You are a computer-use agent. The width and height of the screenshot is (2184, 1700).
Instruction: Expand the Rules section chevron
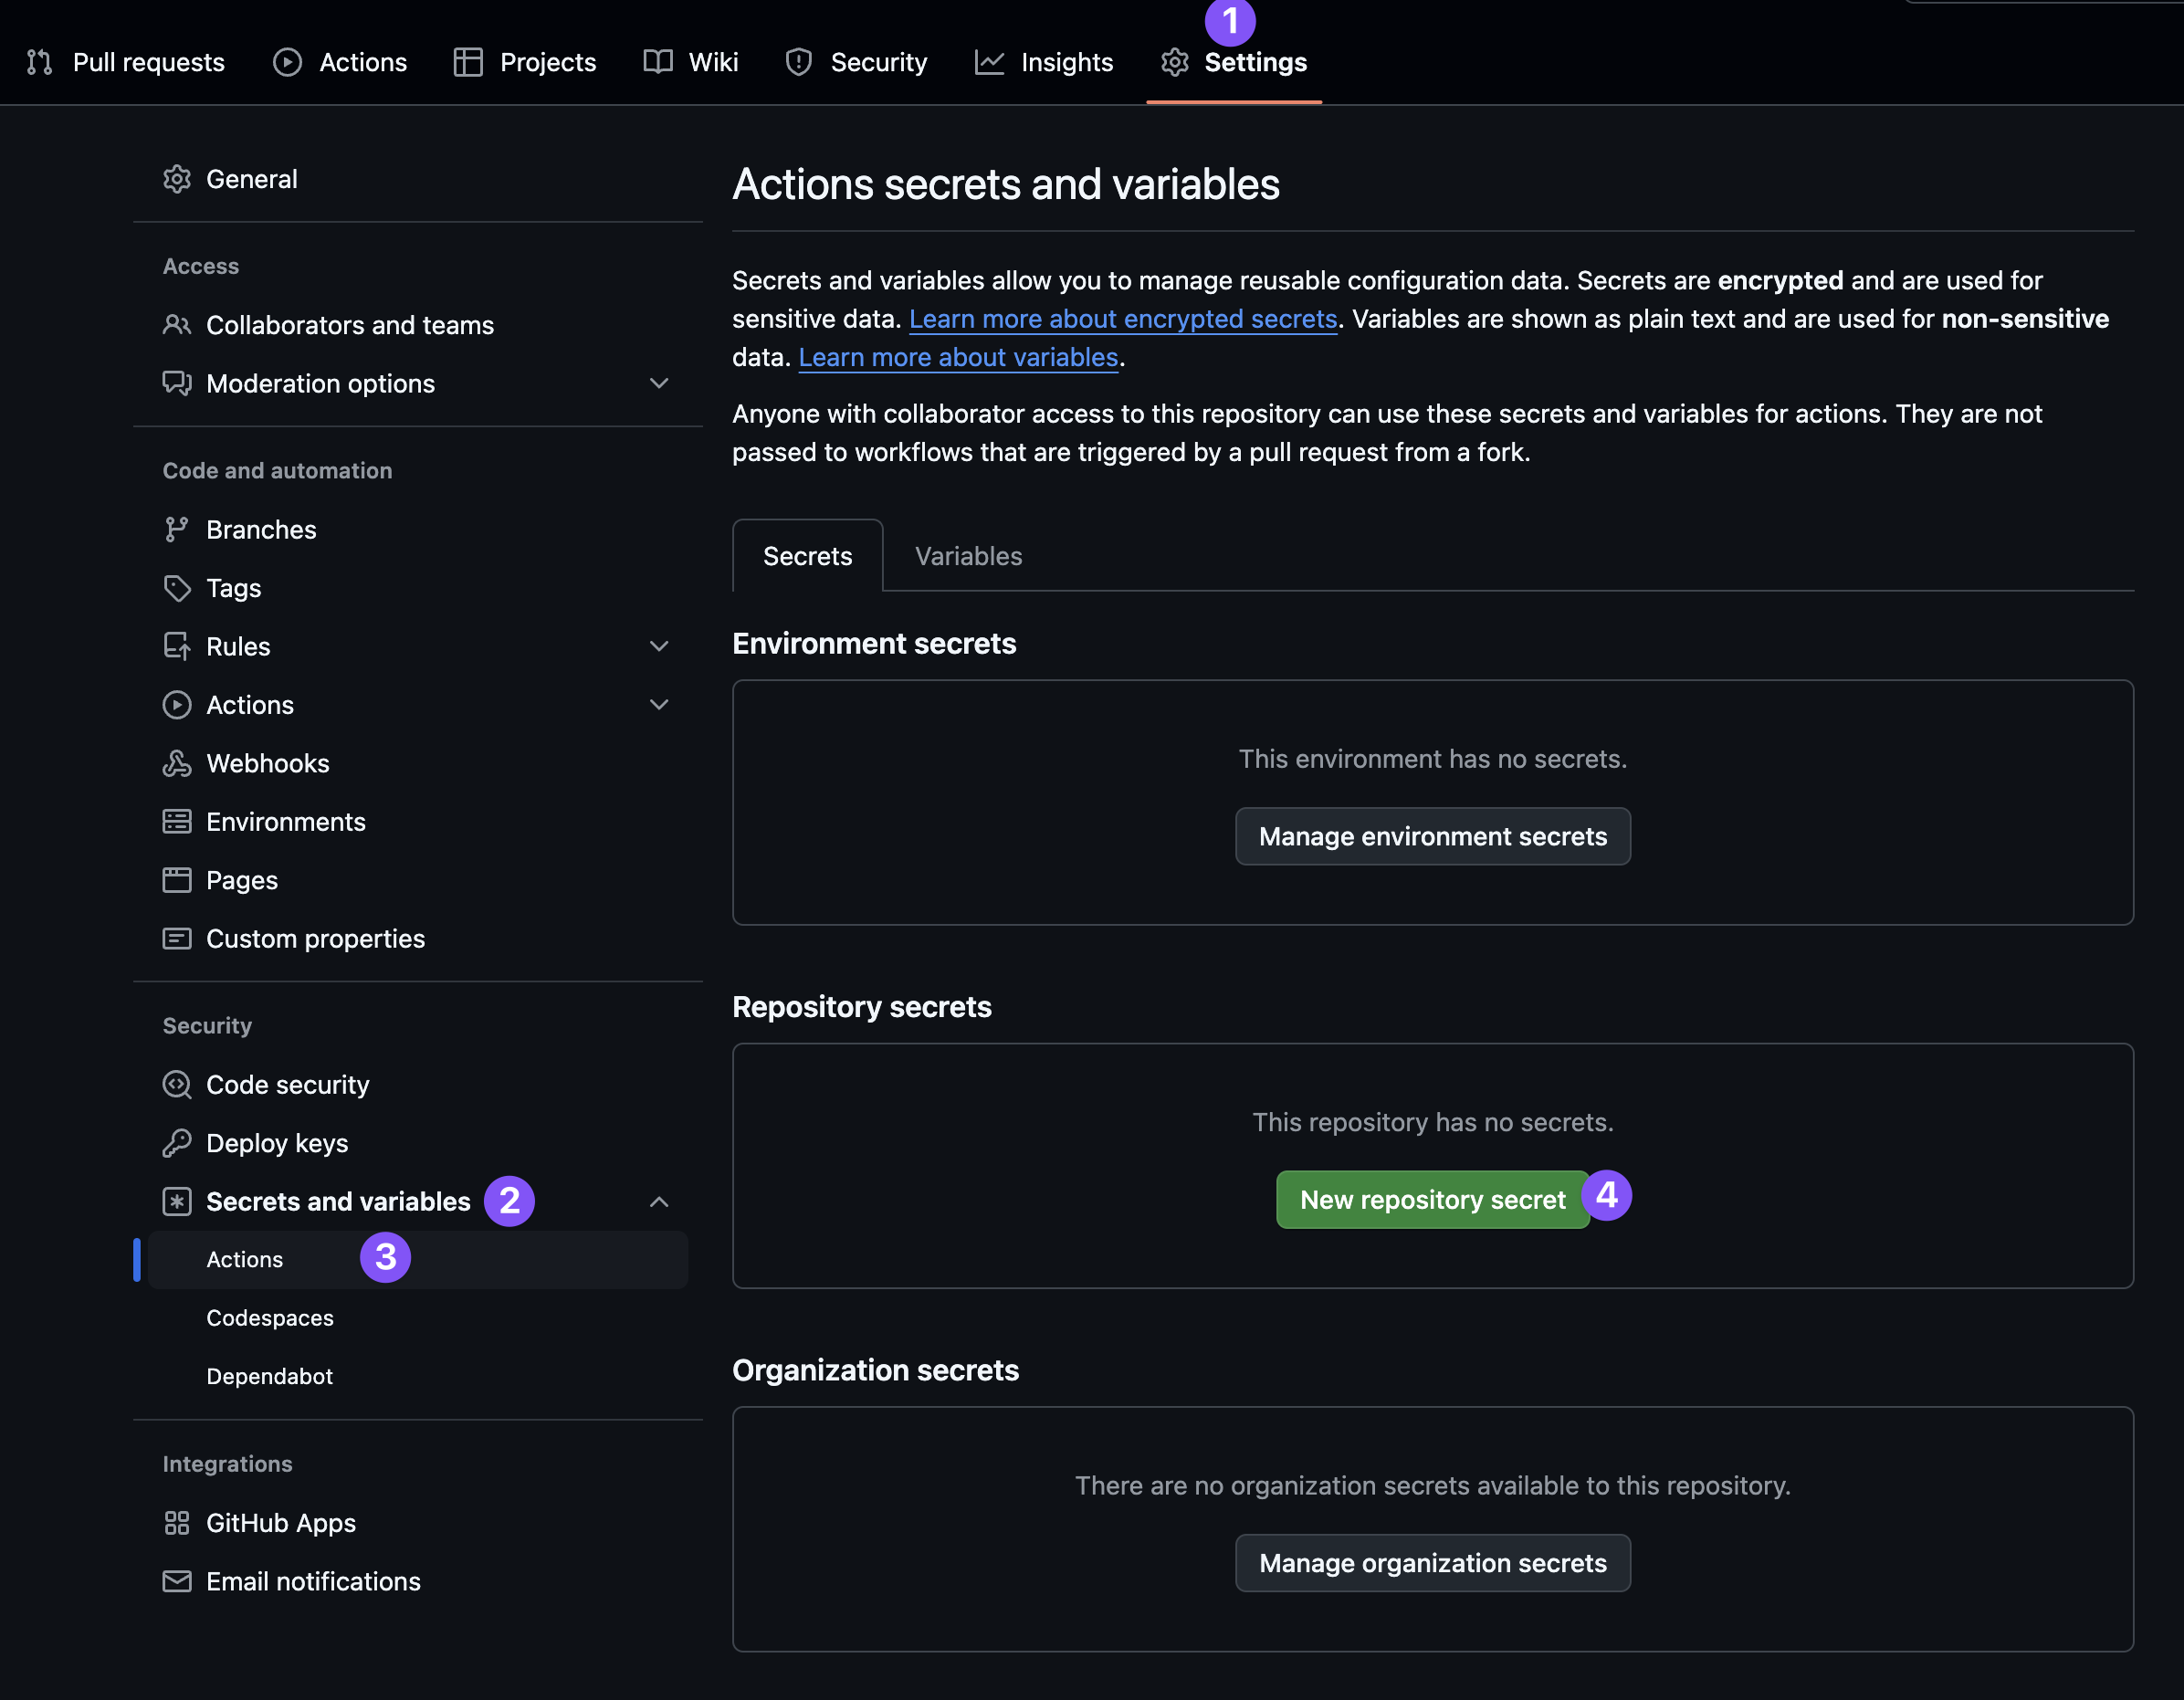659,647
